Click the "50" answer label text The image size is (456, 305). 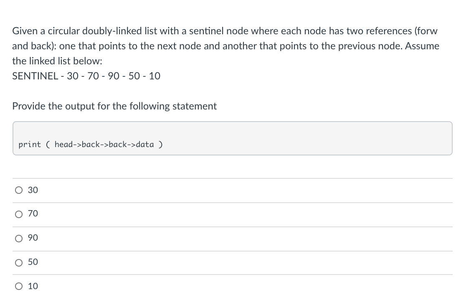tap(33, 262)
